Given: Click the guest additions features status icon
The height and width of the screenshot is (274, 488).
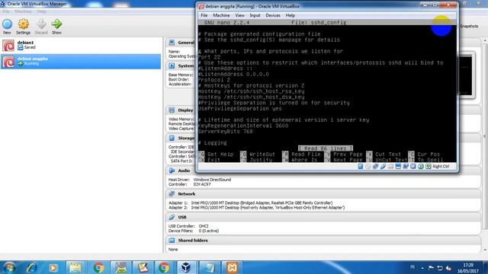Looking at the screenshot, I should click(413, 167).
